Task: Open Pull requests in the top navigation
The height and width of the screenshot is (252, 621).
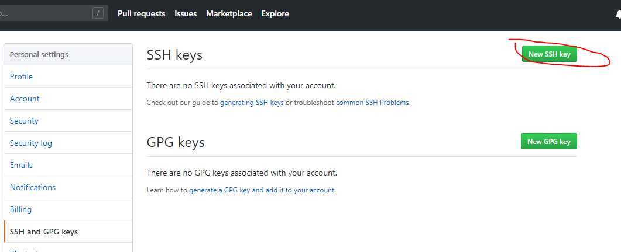Action: click(142, 13)
